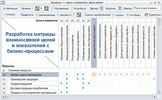Screen dimensions: 162x100
Task: Click Ц cell in Производство продукции row
Action: [154, 79]
